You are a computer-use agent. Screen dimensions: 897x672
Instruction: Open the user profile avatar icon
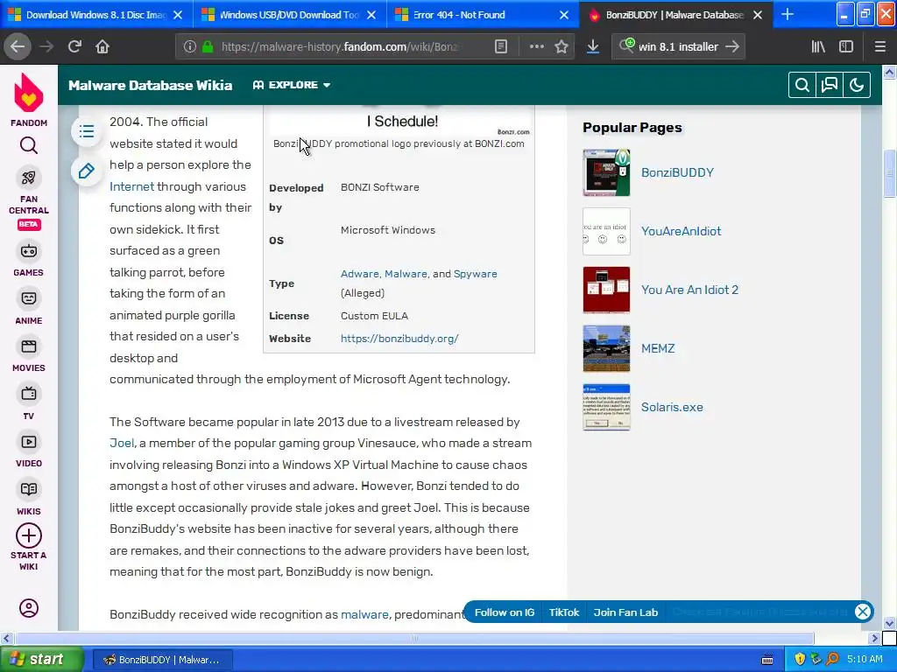click(29, 607)
